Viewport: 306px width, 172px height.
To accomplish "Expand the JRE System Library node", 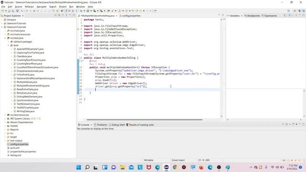I will click(x=5, y=119).
